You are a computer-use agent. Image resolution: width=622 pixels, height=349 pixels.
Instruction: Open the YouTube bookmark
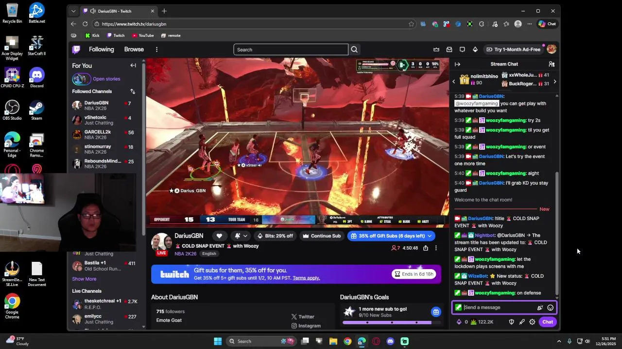click(143, 35)
